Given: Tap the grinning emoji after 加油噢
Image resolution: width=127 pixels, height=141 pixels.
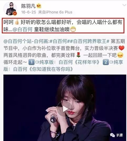Looking at the screenshot, I should click(x=73, y=29).
